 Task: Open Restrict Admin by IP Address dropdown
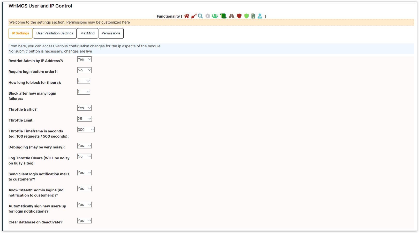(x=84, y=59)
